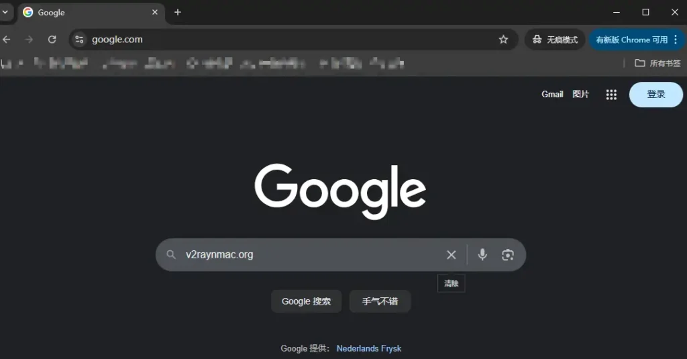This screenshot has width=687, height=359.
Task: Click the back navigation arrow
Action: [x=7, y=40]
